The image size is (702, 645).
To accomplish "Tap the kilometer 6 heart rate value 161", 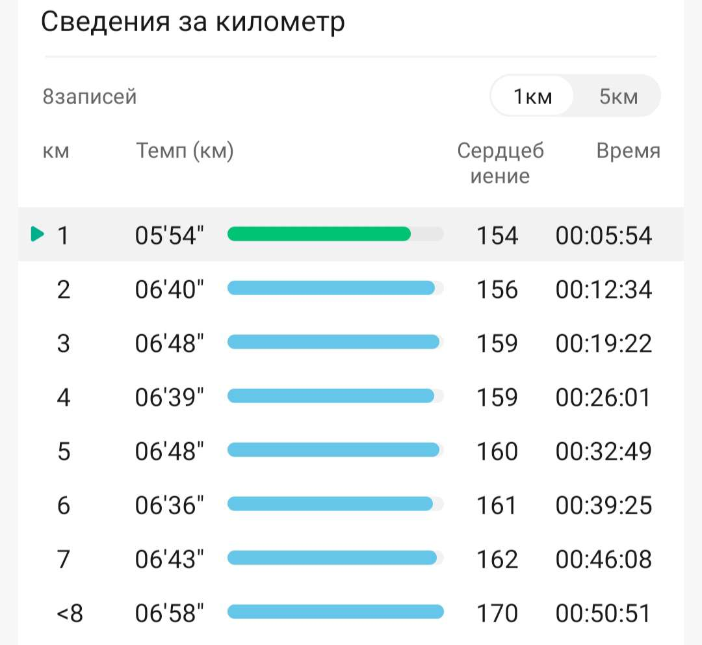I will point(497,505).
